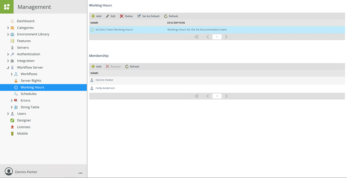Expand the Environment Library node

click(8, 34)
